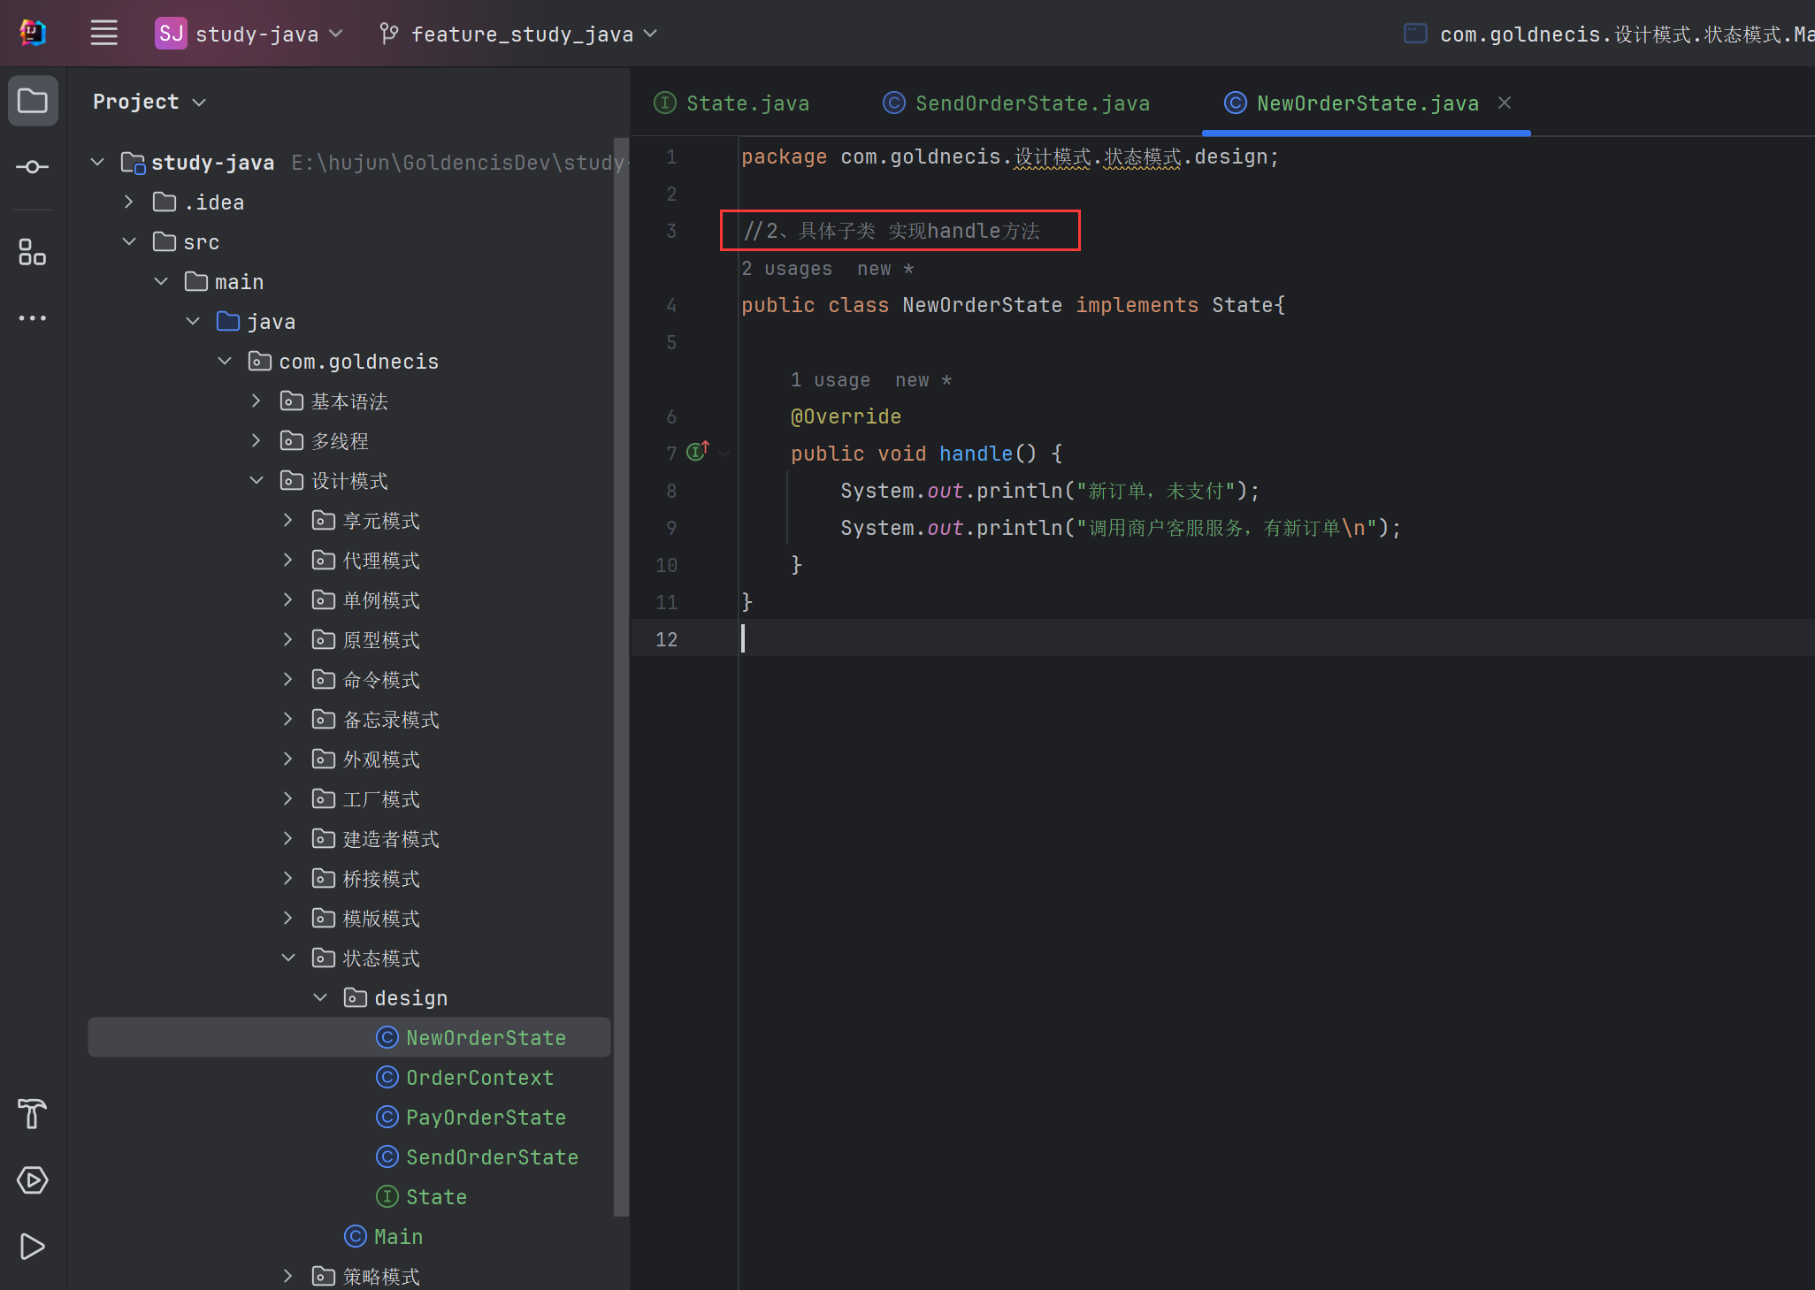Collapse the 设计模式 package
This screenshot has width=1815, height=1290.
click(257, 481)
